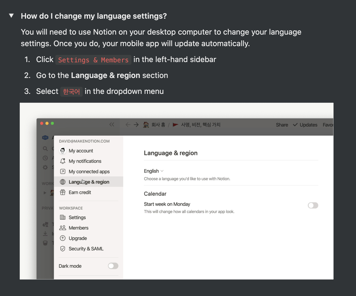The image size is (356, 296).
Task: Click the forward arrow in Notion topbar
Action: 136,125
